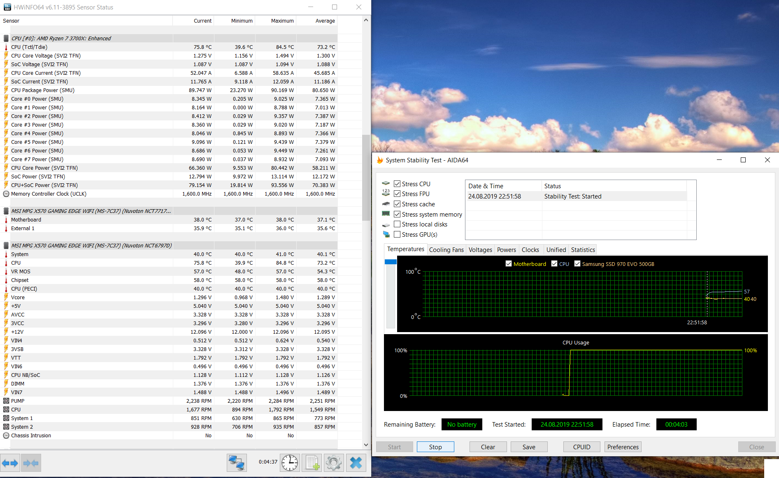Click the 'No battery' status field
This screenshot has width=779, height=478.
462,424
